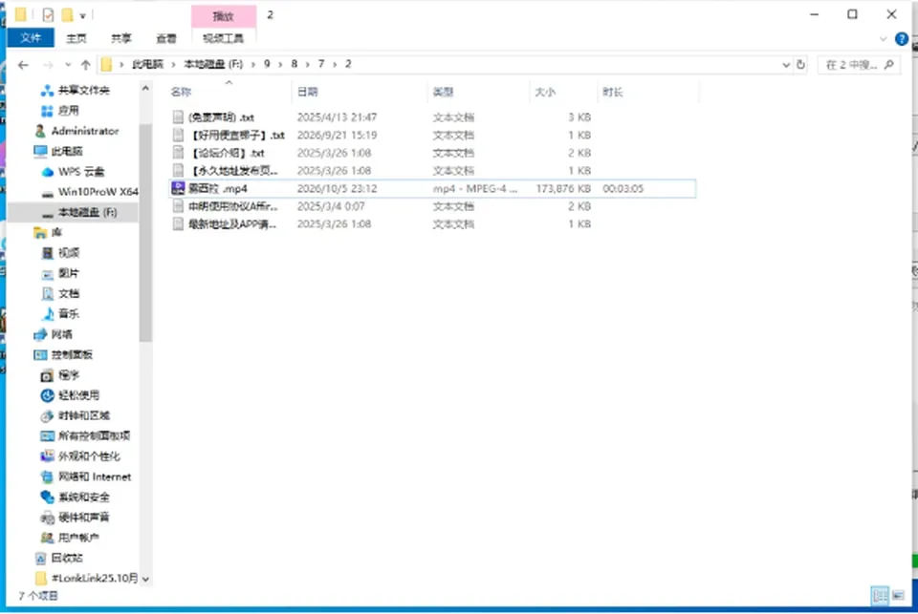Open the 共享 ribbon tab
Screen dimensions: 918x614
coord(121,38)
